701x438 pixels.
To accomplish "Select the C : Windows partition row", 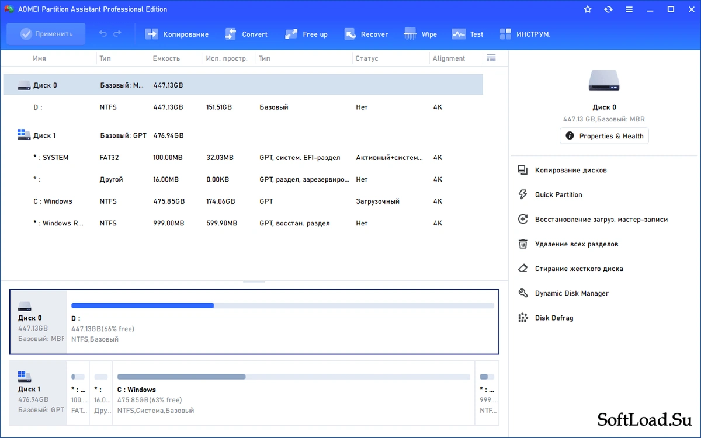I will 243,201.
